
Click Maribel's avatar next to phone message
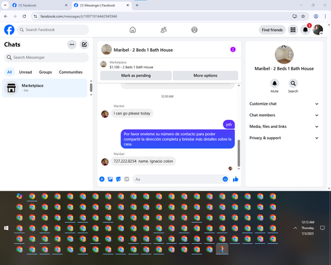point(105,162)
